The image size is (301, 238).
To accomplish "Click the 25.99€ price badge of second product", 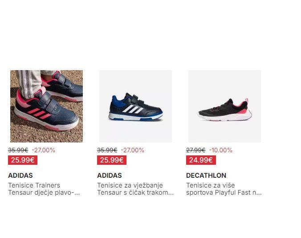I will click(x=112, y=160).
